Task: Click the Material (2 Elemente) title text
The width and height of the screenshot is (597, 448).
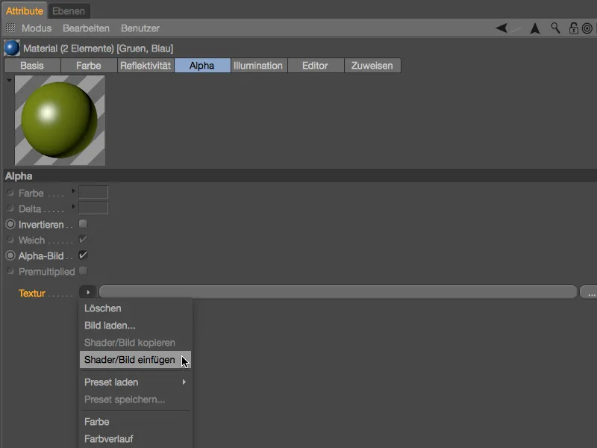Action: coord(98,49)
